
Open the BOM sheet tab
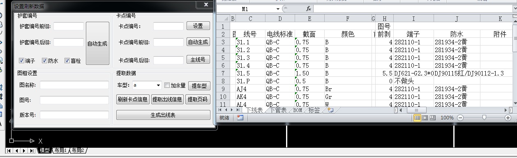298,110
